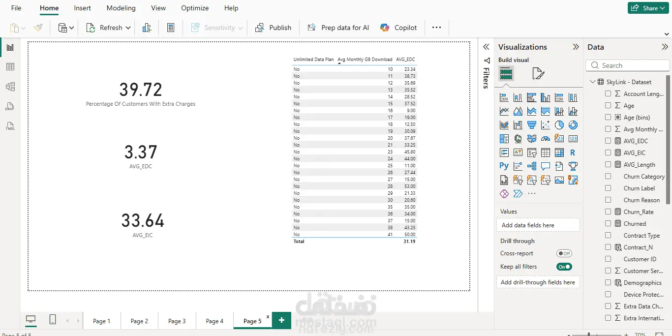Click the Build visual fields icon

pos(506,74)
